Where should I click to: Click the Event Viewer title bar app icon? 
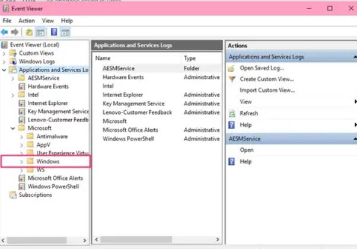tap(6, 9)
